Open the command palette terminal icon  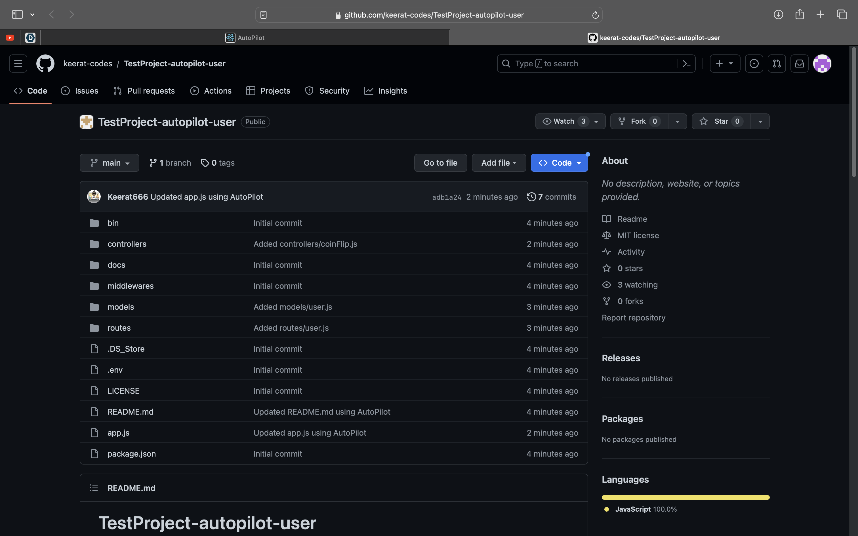click(686, 64)
